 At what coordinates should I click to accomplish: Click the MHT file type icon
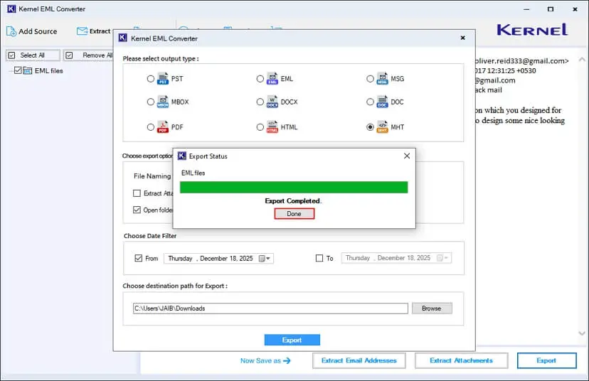382,127
